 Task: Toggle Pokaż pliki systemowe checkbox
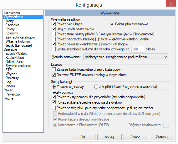(x=112, y=24)
